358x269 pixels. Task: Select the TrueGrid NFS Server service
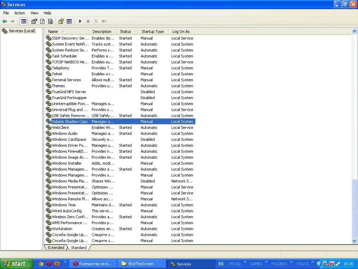[x=120, y=92]
